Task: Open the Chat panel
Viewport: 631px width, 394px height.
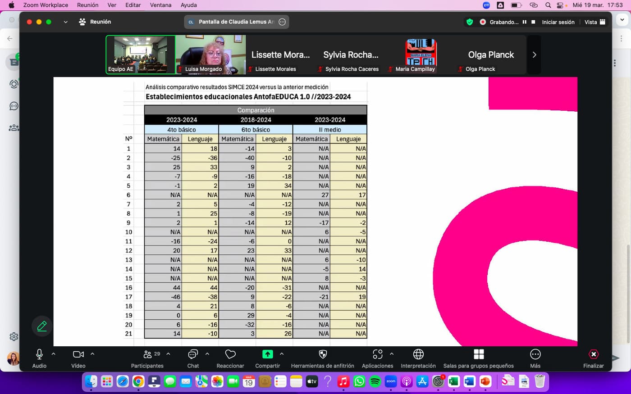Action: (x=193, y=358)
